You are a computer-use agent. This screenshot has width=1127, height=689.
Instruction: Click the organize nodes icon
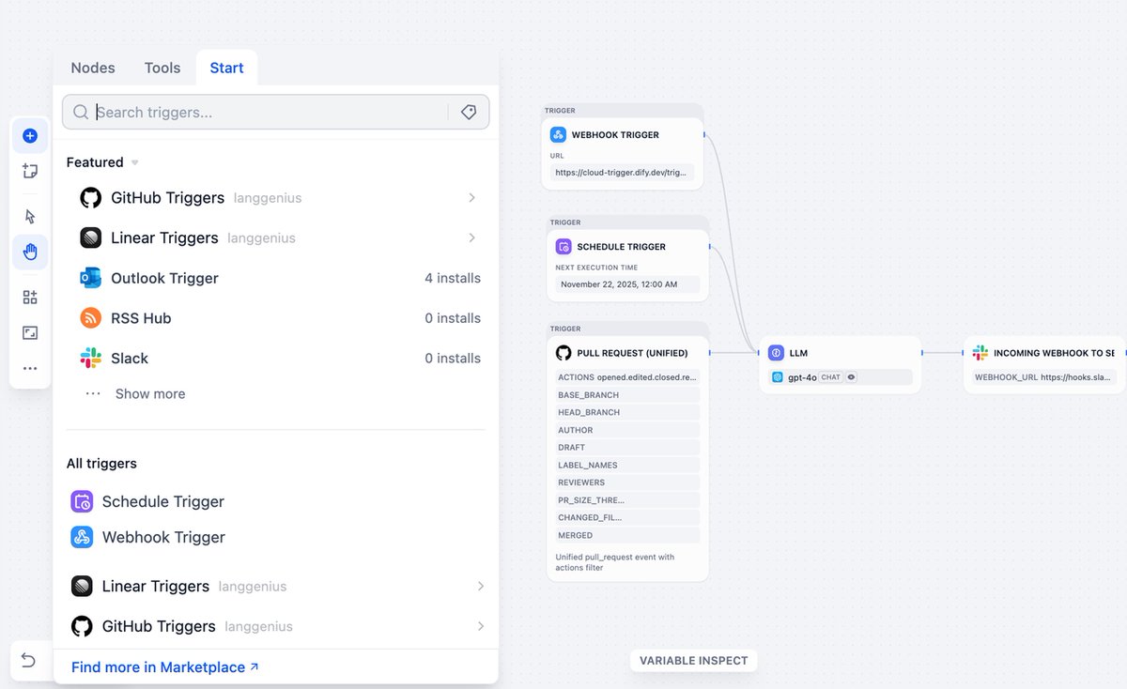click(30, 298)
